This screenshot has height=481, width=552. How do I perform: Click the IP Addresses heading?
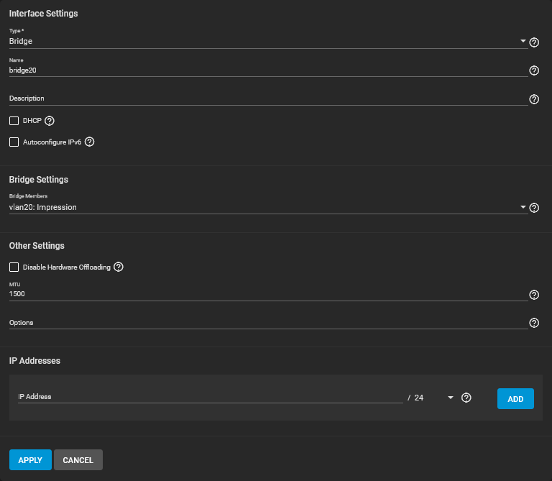point(34,361)
